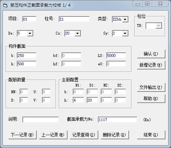Click the (Kn) unit label
Viewport: 171px width, 148px height.
147,120
